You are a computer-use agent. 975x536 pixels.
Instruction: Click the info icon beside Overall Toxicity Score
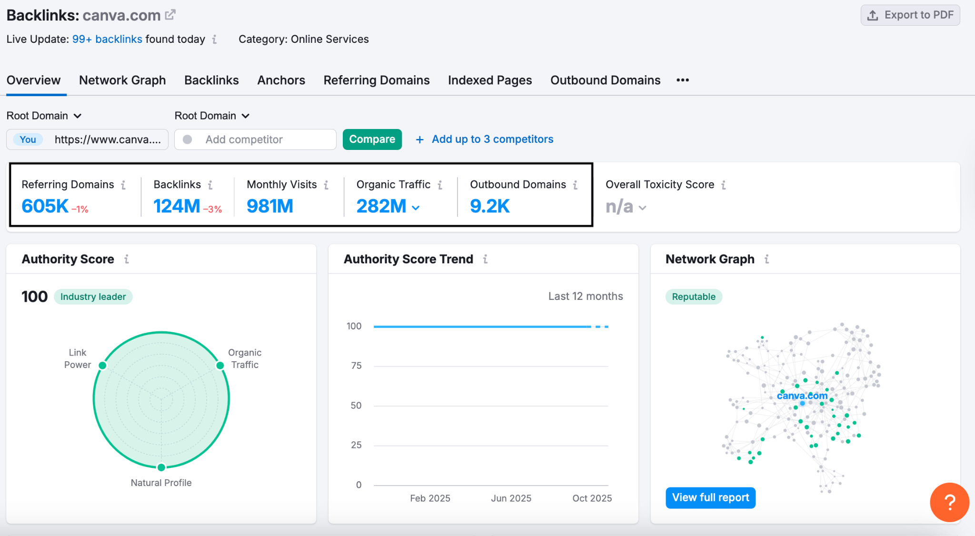pyautogui.click(x=725, y=185)
